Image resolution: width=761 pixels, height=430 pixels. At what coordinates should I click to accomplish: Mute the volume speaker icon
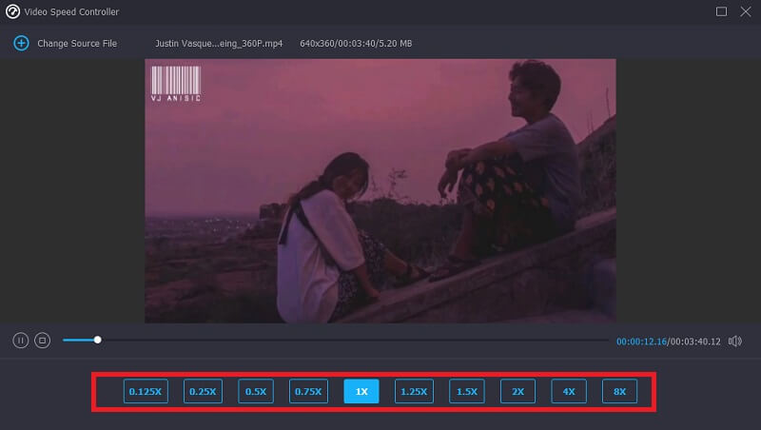pyautogui.click(x=734, y=341)
